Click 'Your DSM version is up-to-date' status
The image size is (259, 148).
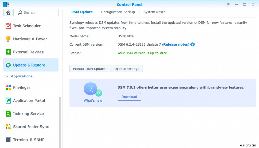[143, 53]
